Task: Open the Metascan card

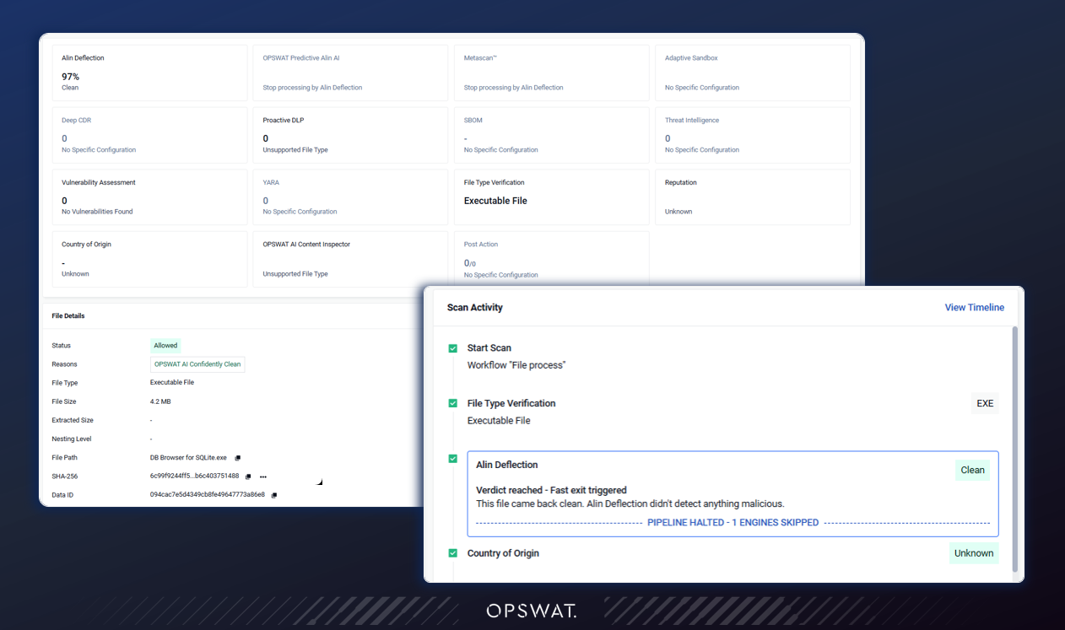Action: click(x=551, y=73)
